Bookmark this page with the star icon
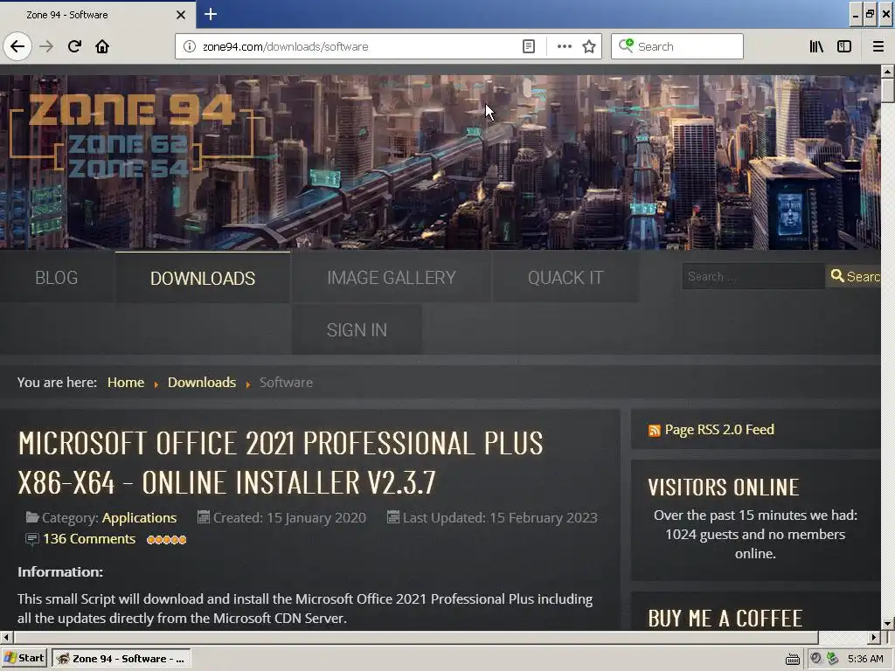The height and width of the screenshot is (671, 895). tap(589, 46)
